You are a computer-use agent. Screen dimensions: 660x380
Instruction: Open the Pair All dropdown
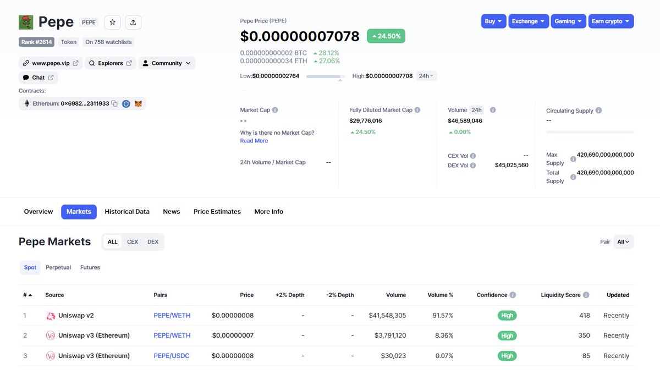pyautogui.click(x=624, y=242)
